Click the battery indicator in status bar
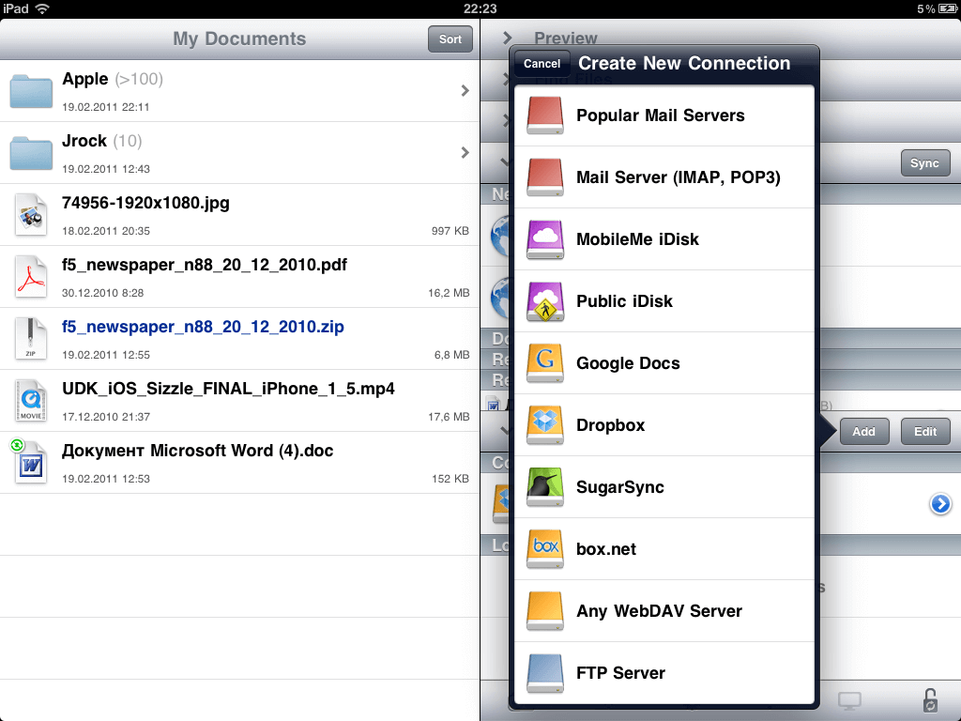The height and width of the screenshot is (721, 961). [x=947, y=8]
